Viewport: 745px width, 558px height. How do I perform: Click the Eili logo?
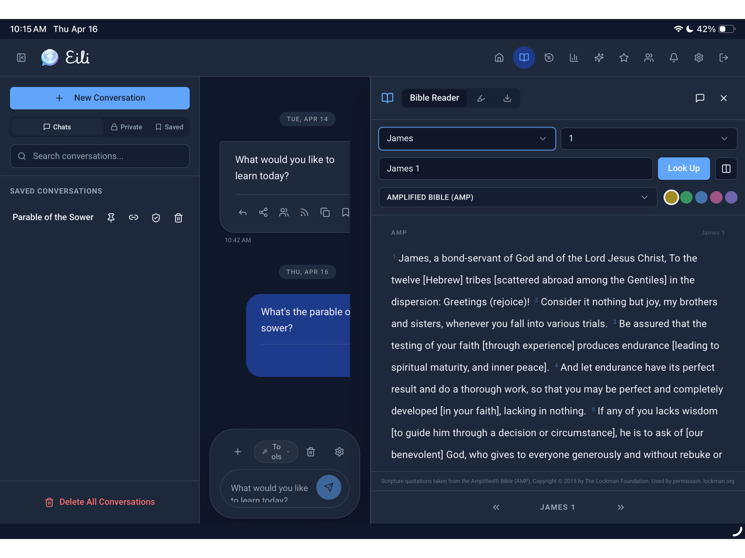(65, 57)
